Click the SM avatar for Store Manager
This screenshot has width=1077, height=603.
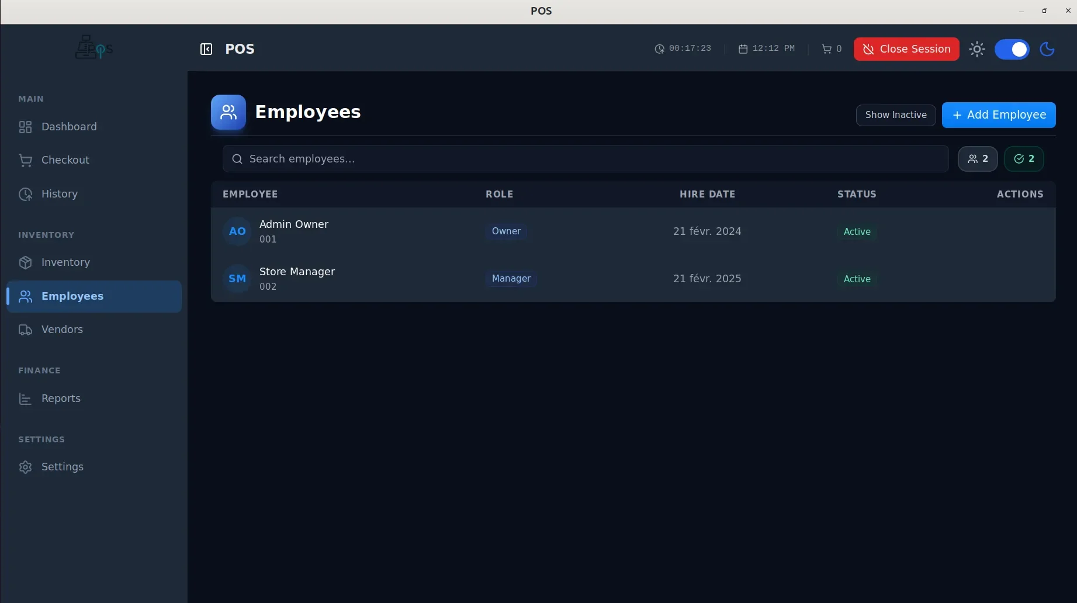237,279
